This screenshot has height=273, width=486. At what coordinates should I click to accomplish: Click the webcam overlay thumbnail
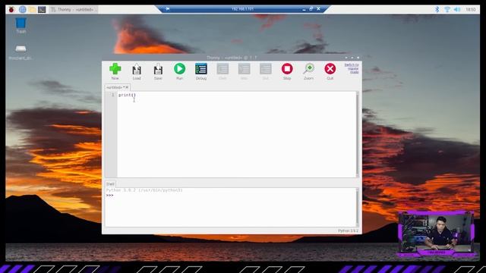pos(436,234)
